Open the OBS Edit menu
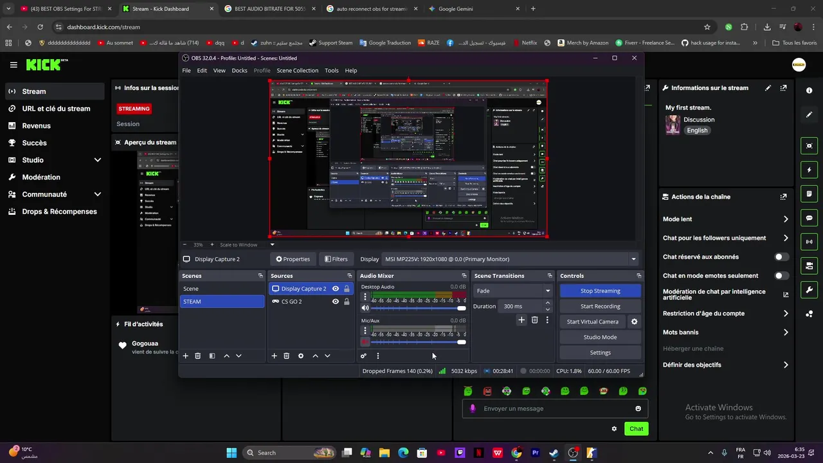 coord(202,71)
